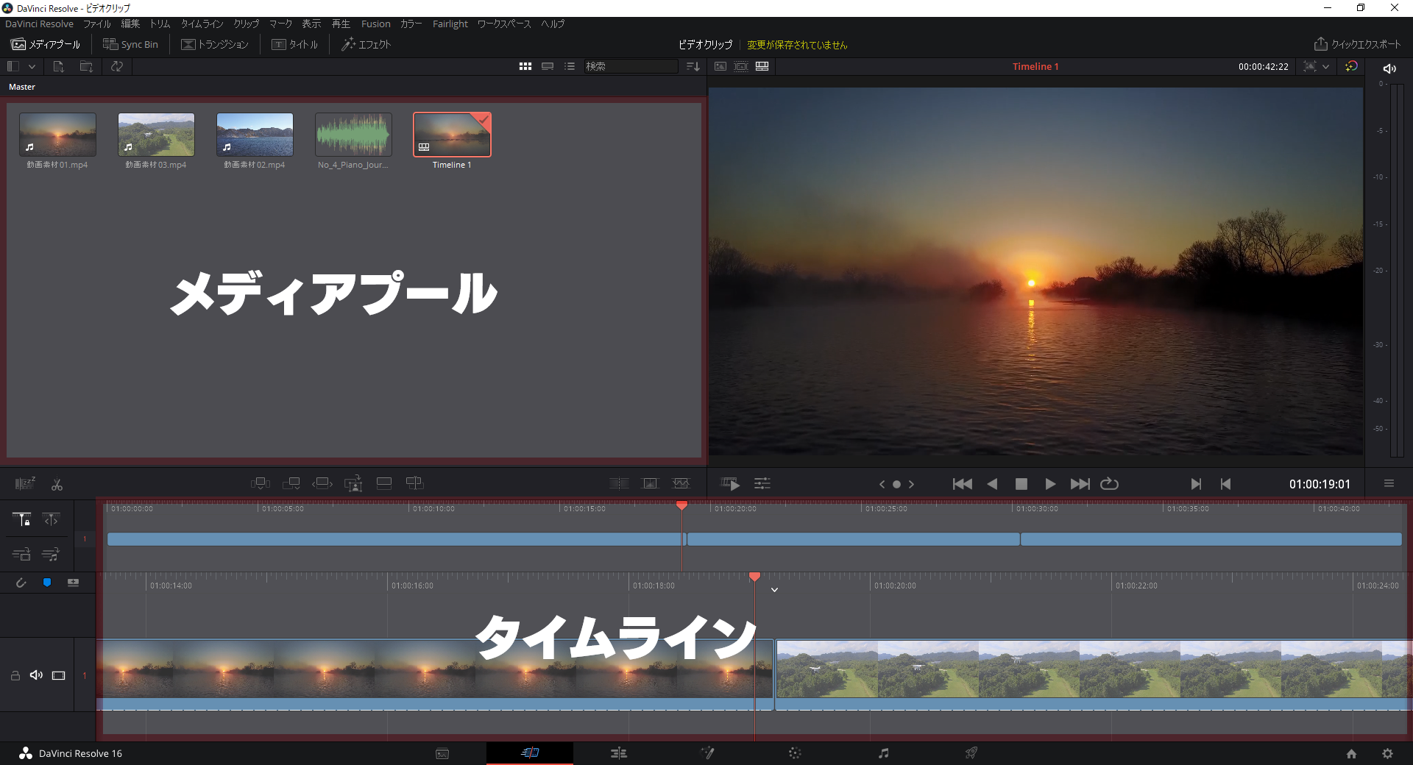This screenshot has width=1413, height=765.
Task: Open the エフェクト panel
Action: click(x=366, y=44)
